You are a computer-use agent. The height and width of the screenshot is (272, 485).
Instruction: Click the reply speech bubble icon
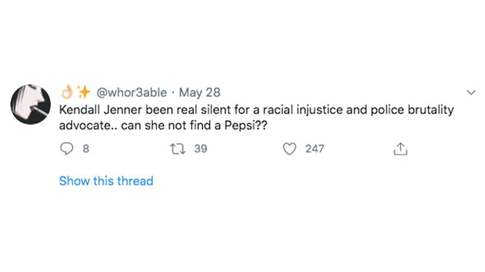[x=65, y=148]
